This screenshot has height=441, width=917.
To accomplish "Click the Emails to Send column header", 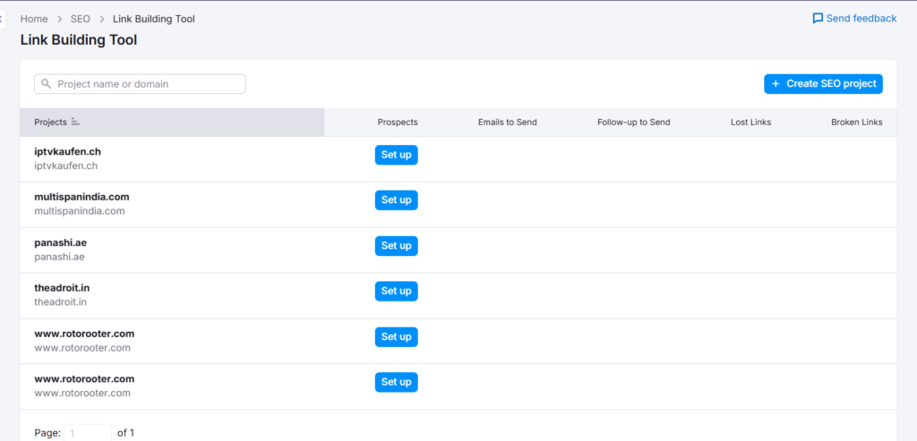I will point(507,122).
